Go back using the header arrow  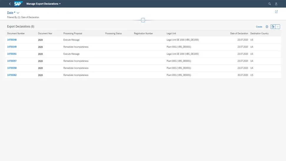pos(10,4)
